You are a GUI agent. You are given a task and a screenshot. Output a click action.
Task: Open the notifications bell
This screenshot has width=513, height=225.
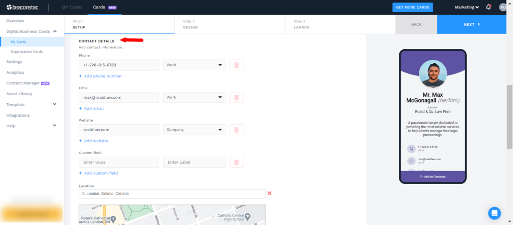pyautogui.click(x=488, y=7)
